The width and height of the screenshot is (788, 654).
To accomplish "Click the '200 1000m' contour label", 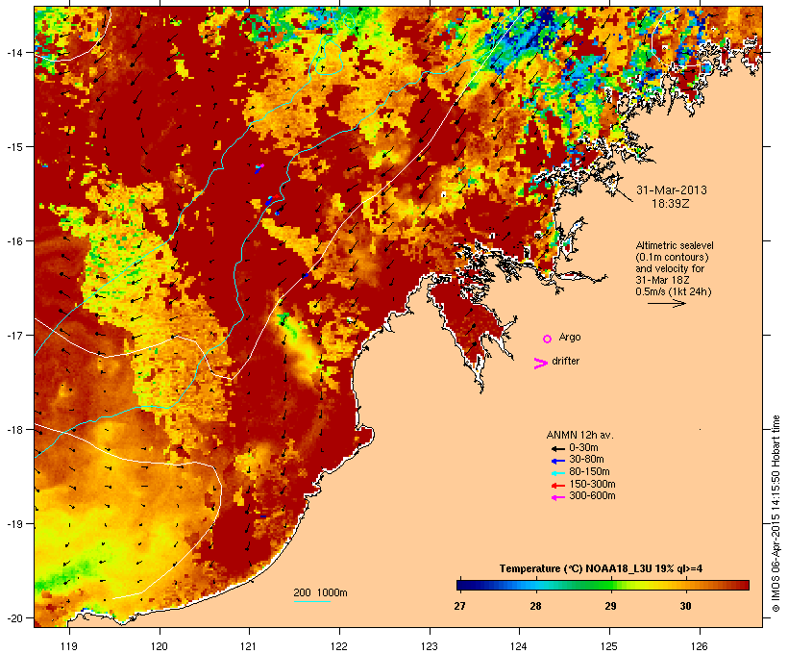I will (320, 592).
